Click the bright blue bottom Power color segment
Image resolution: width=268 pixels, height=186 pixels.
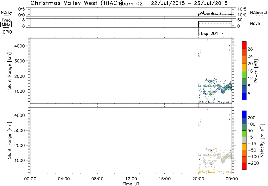pos(244,96)
